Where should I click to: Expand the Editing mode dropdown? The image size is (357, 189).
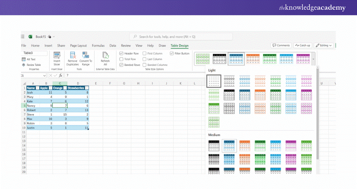[x=324, y=45]
